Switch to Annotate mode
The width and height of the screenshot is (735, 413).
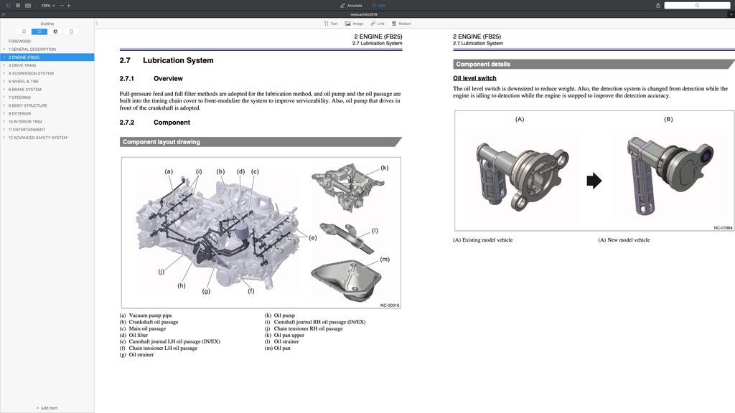pos(351,5)
